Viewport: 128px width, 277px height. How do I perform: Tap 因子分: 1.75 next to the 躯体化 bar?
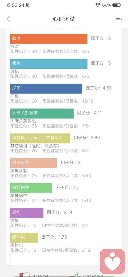pyautogui.click(x=54, y=237)
